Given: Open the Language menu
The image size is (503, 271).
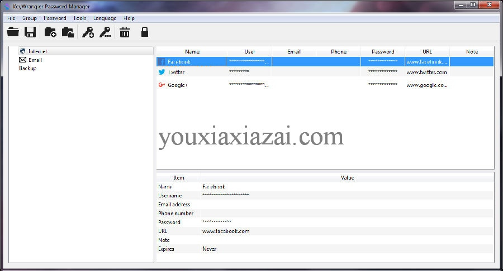Looking at the screenshot, I should click(x=105, y=18).
